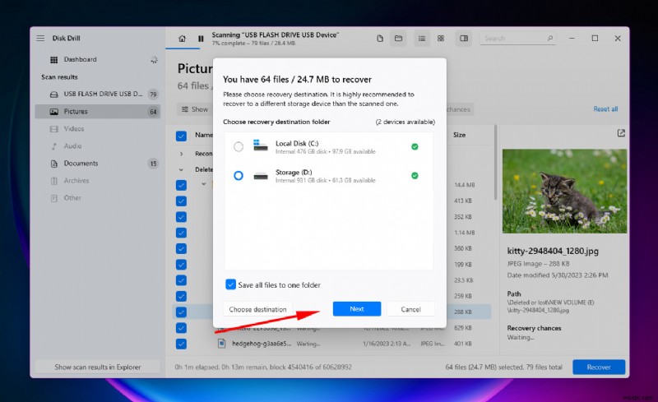The height and width of the screenshot is (402, 658).
Task: Click the kitty-2948404_1280.jpg file name
Action: [x=553, y=251]
